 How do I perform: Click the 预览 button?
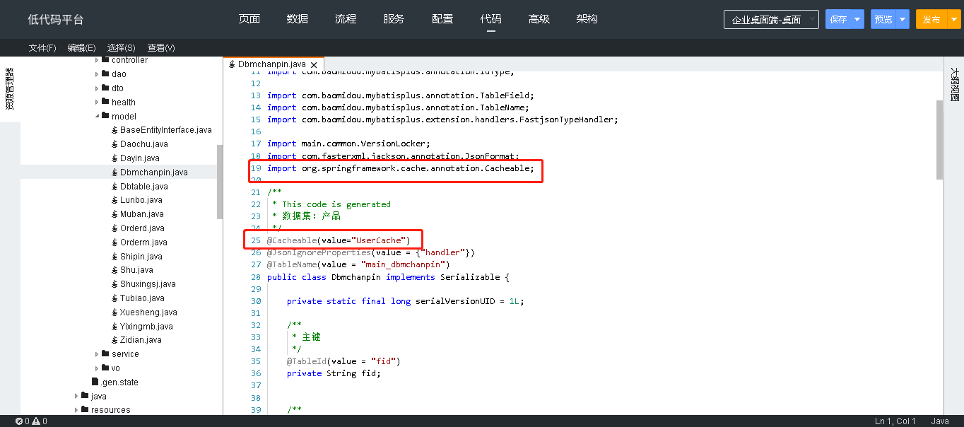pyautogui.click(x=883, y=20)
